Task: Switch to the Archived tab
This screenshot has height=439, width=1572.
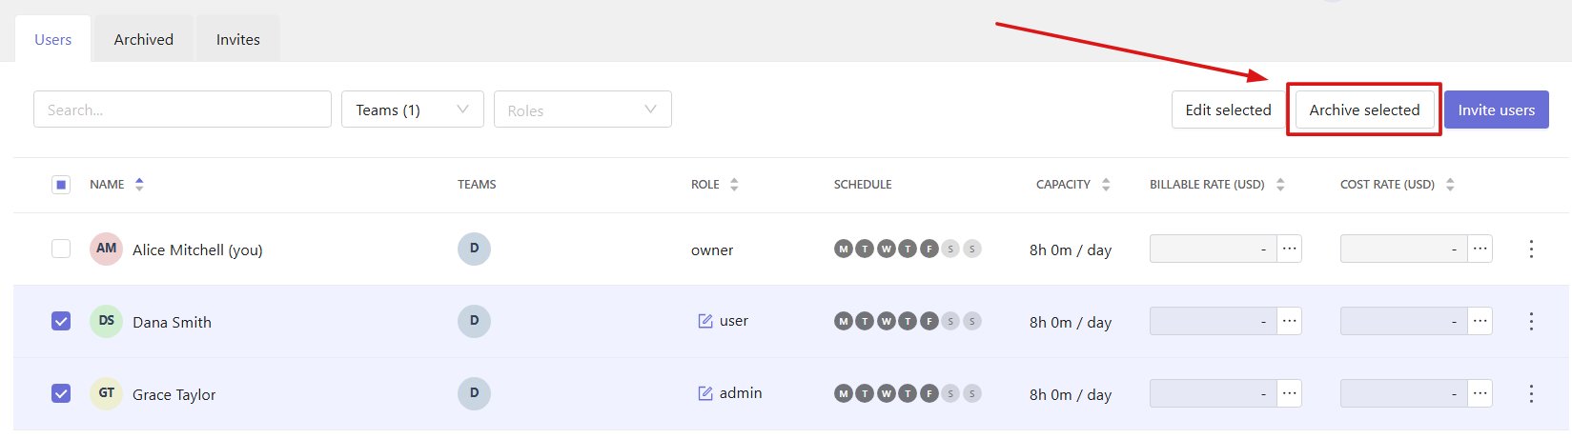Action: (x=144, y=39)
